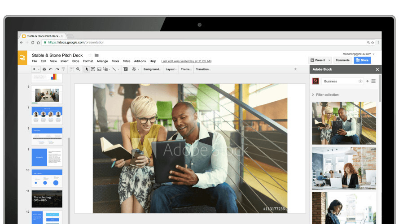The height and width of the screenshot is (224, 399).
Task: Click the Zoom magnifier tool
Action: pyautogui.click(x=78, y=69)
